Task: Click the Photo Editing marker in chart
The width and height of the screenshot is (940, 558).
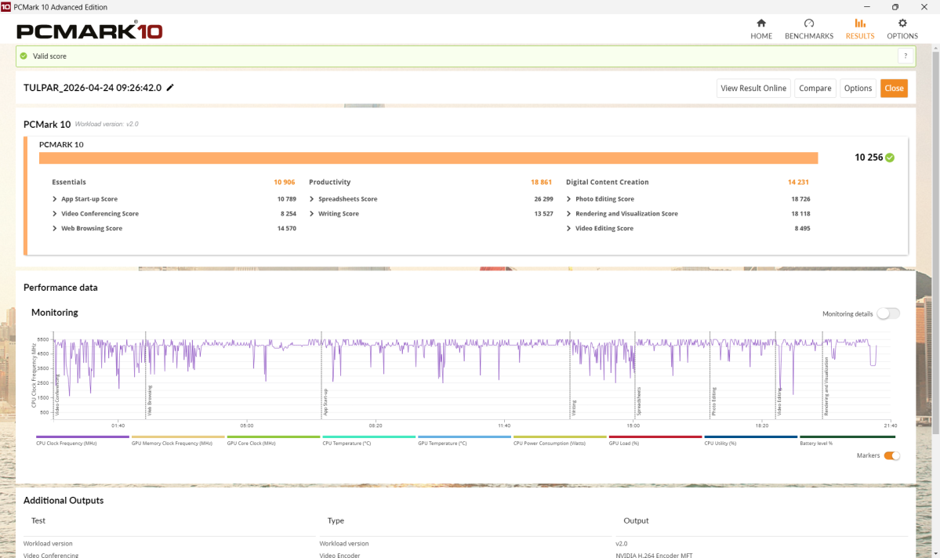Action: coord(714,401)
